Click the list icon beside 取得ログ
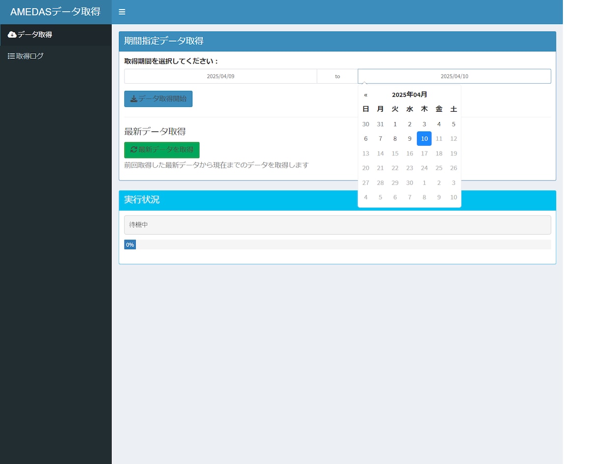 point(11,56)
